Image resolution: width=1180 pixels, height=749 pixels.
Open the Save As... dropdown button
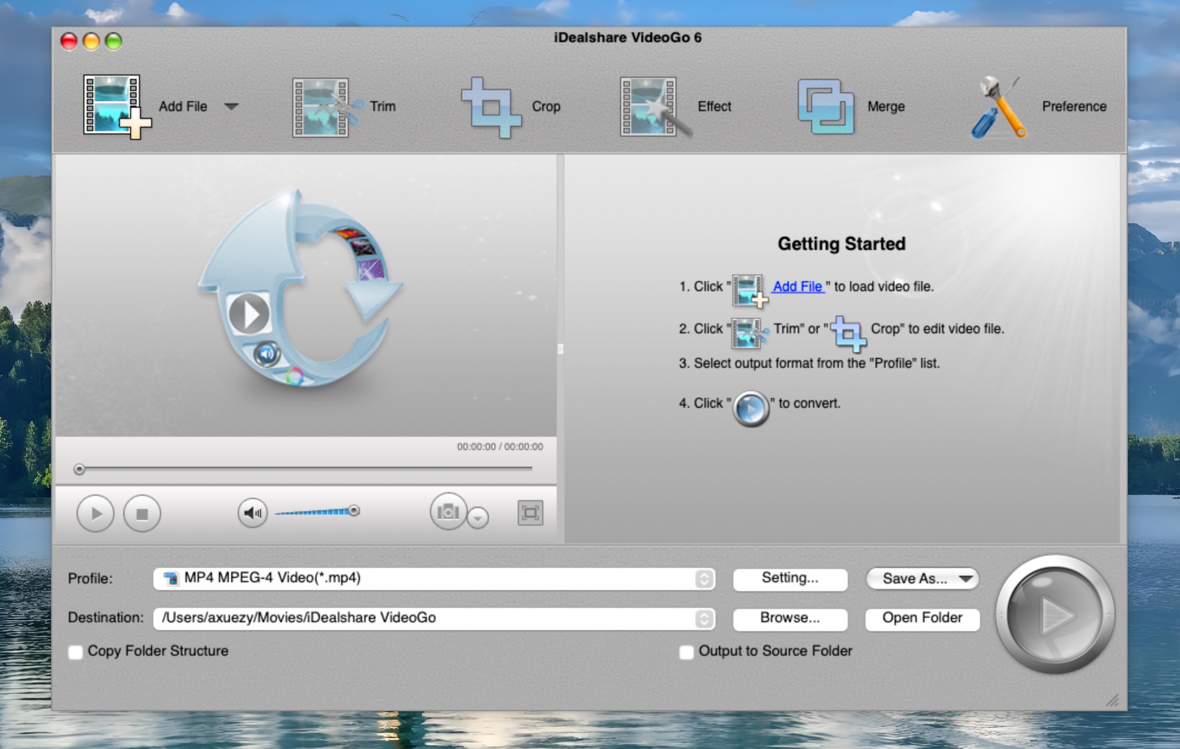click(x=922, y=578)
